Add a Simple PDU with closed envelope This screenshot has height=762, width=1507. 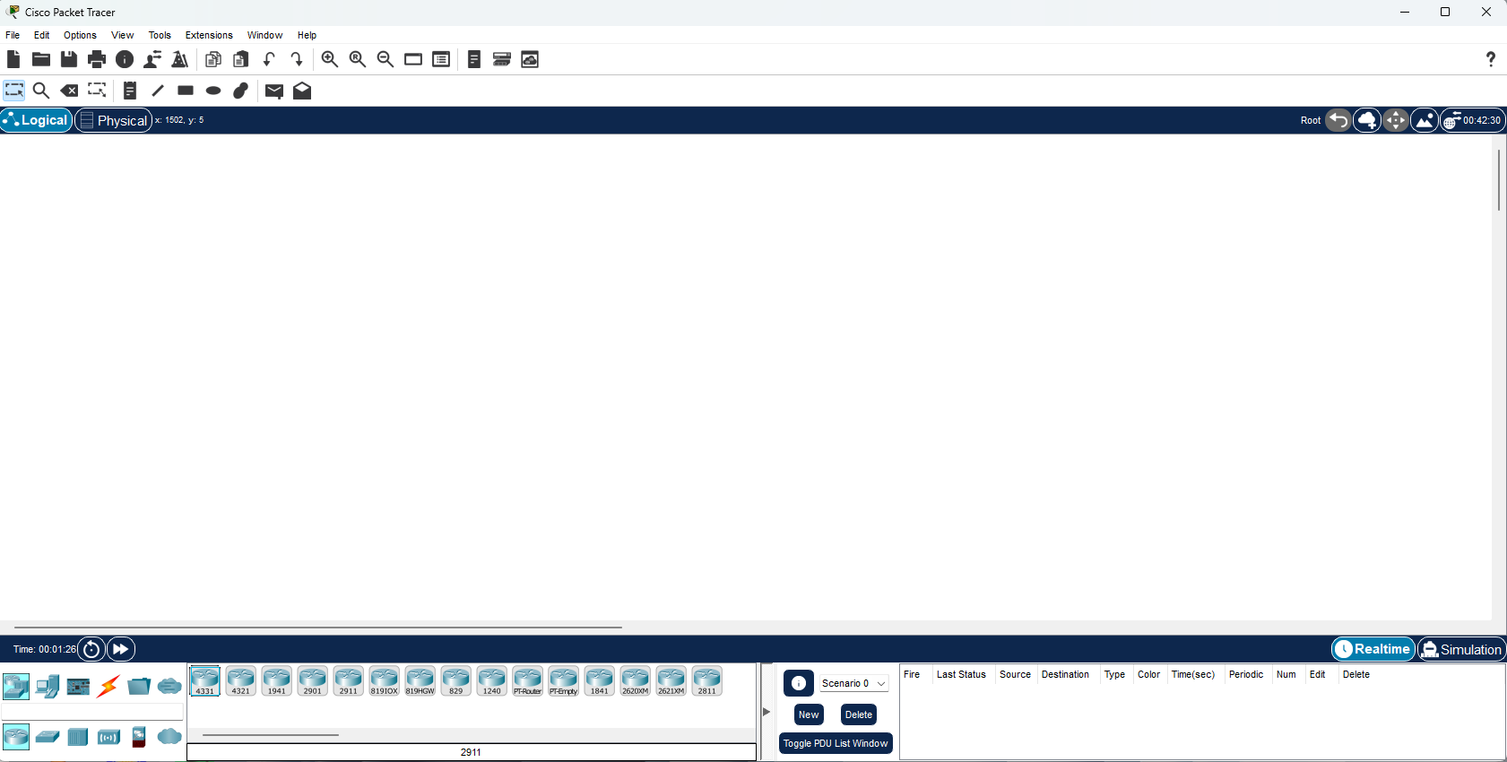274,91
